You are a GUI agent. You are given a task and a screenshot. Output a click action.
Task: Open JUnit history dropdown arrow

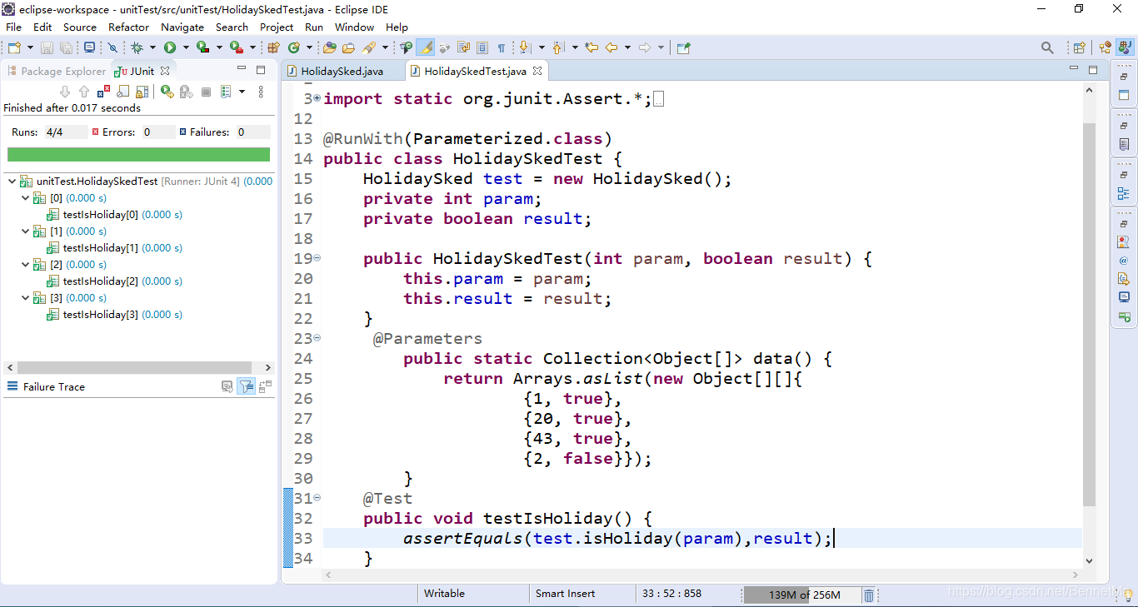[x=242, y=92]
